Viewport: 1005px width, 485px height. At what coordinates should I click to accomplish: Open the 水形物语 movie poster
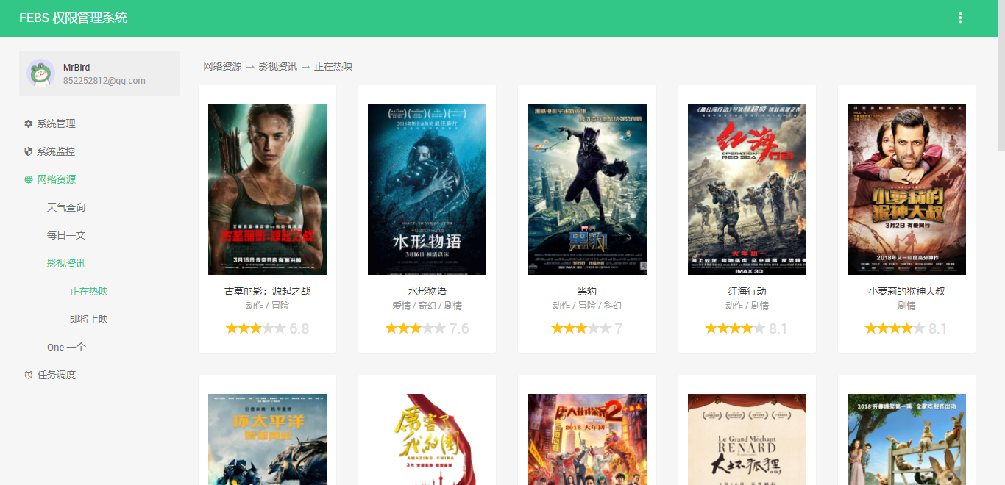click(x=427, y=189)
